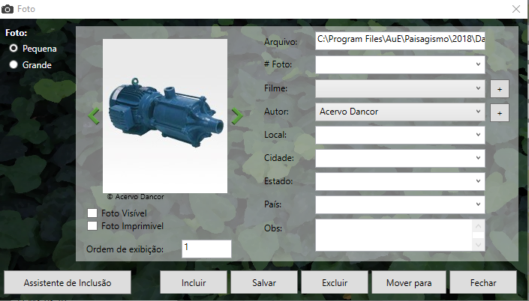Click the Ordem de exibição field

coord(206,248)
